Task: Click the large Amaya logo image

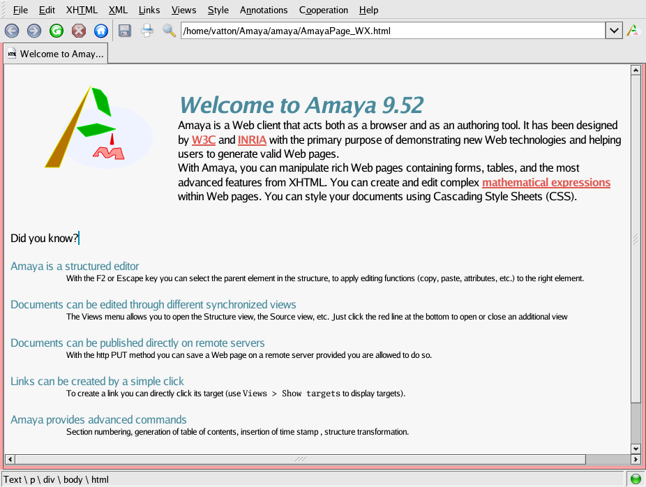Action: (x=99, y=127)
